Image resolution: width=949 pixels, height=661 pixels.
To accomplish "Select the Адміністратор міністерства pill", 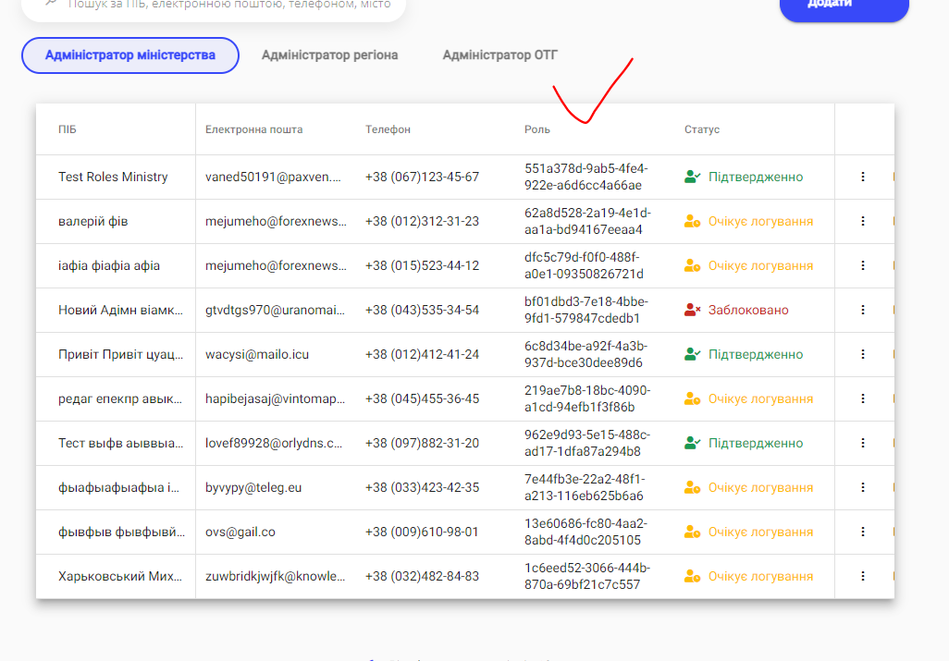I will click(129, 55).
